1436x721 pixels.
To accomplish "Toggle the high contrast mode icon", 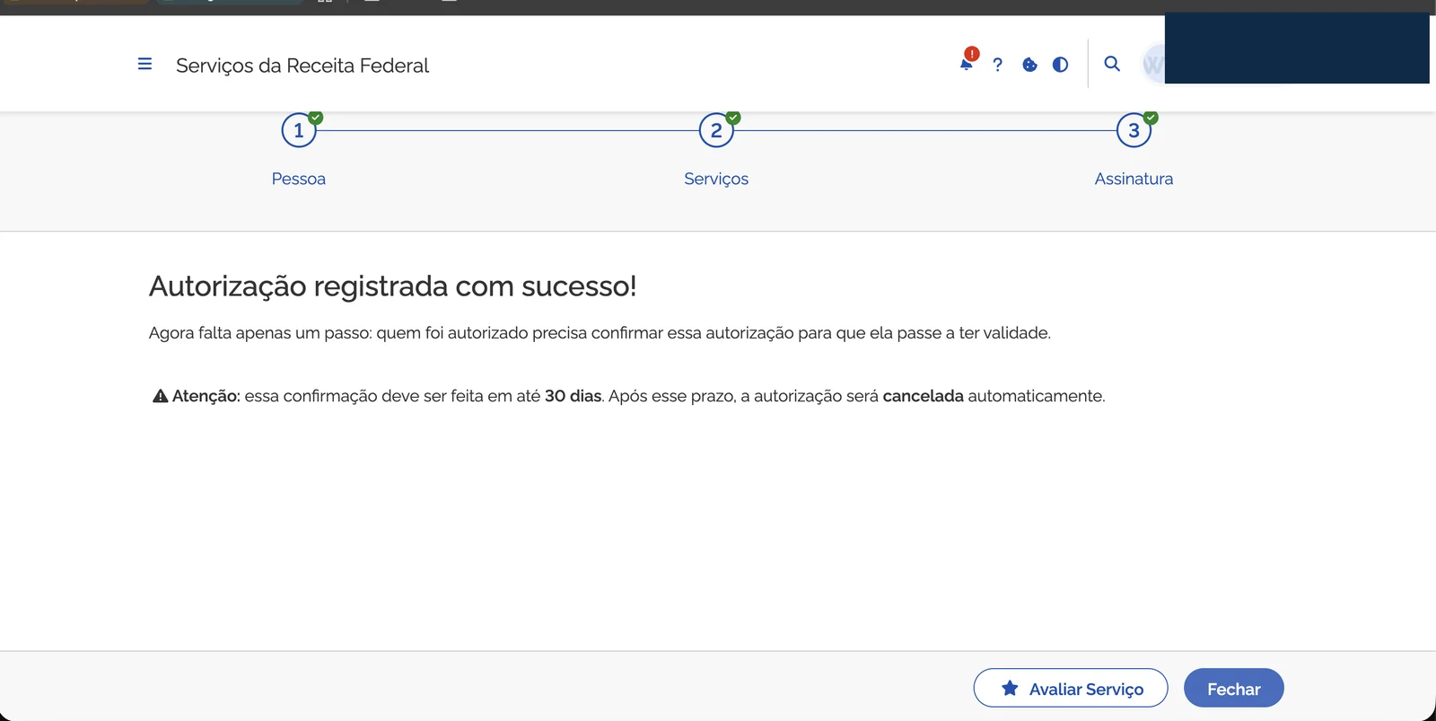I will (1060, 65).
